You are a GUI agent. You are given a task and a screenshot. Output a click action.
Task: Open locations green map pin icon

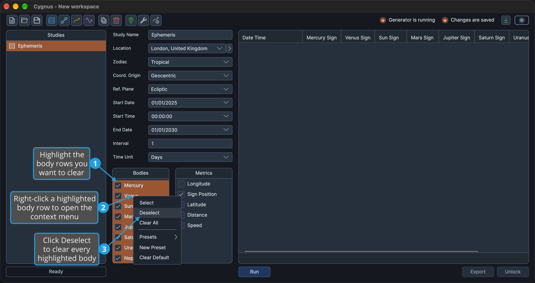[131, 20]
